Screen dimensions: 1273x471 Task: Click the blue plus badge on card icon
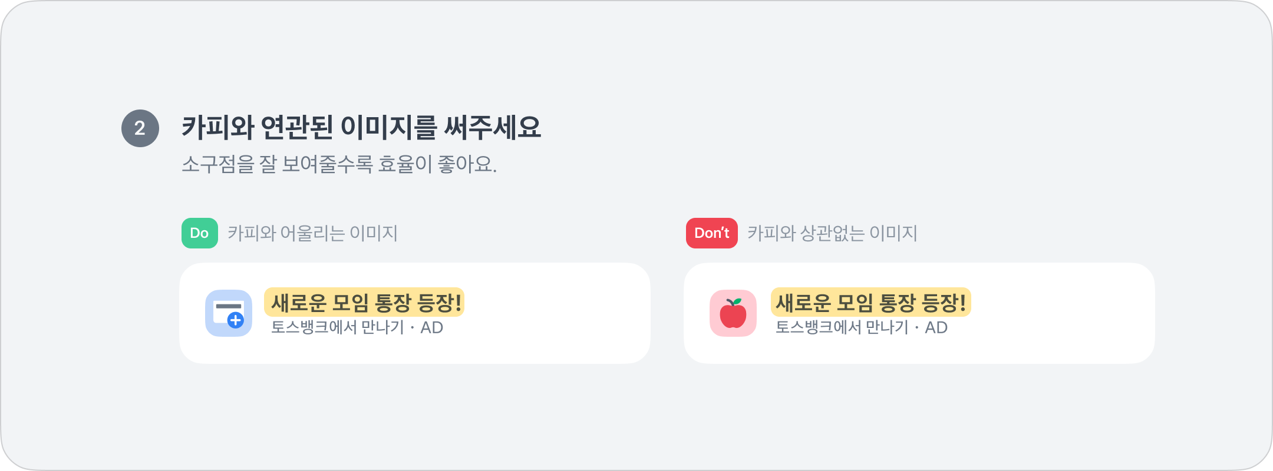[x=236, y=320]
